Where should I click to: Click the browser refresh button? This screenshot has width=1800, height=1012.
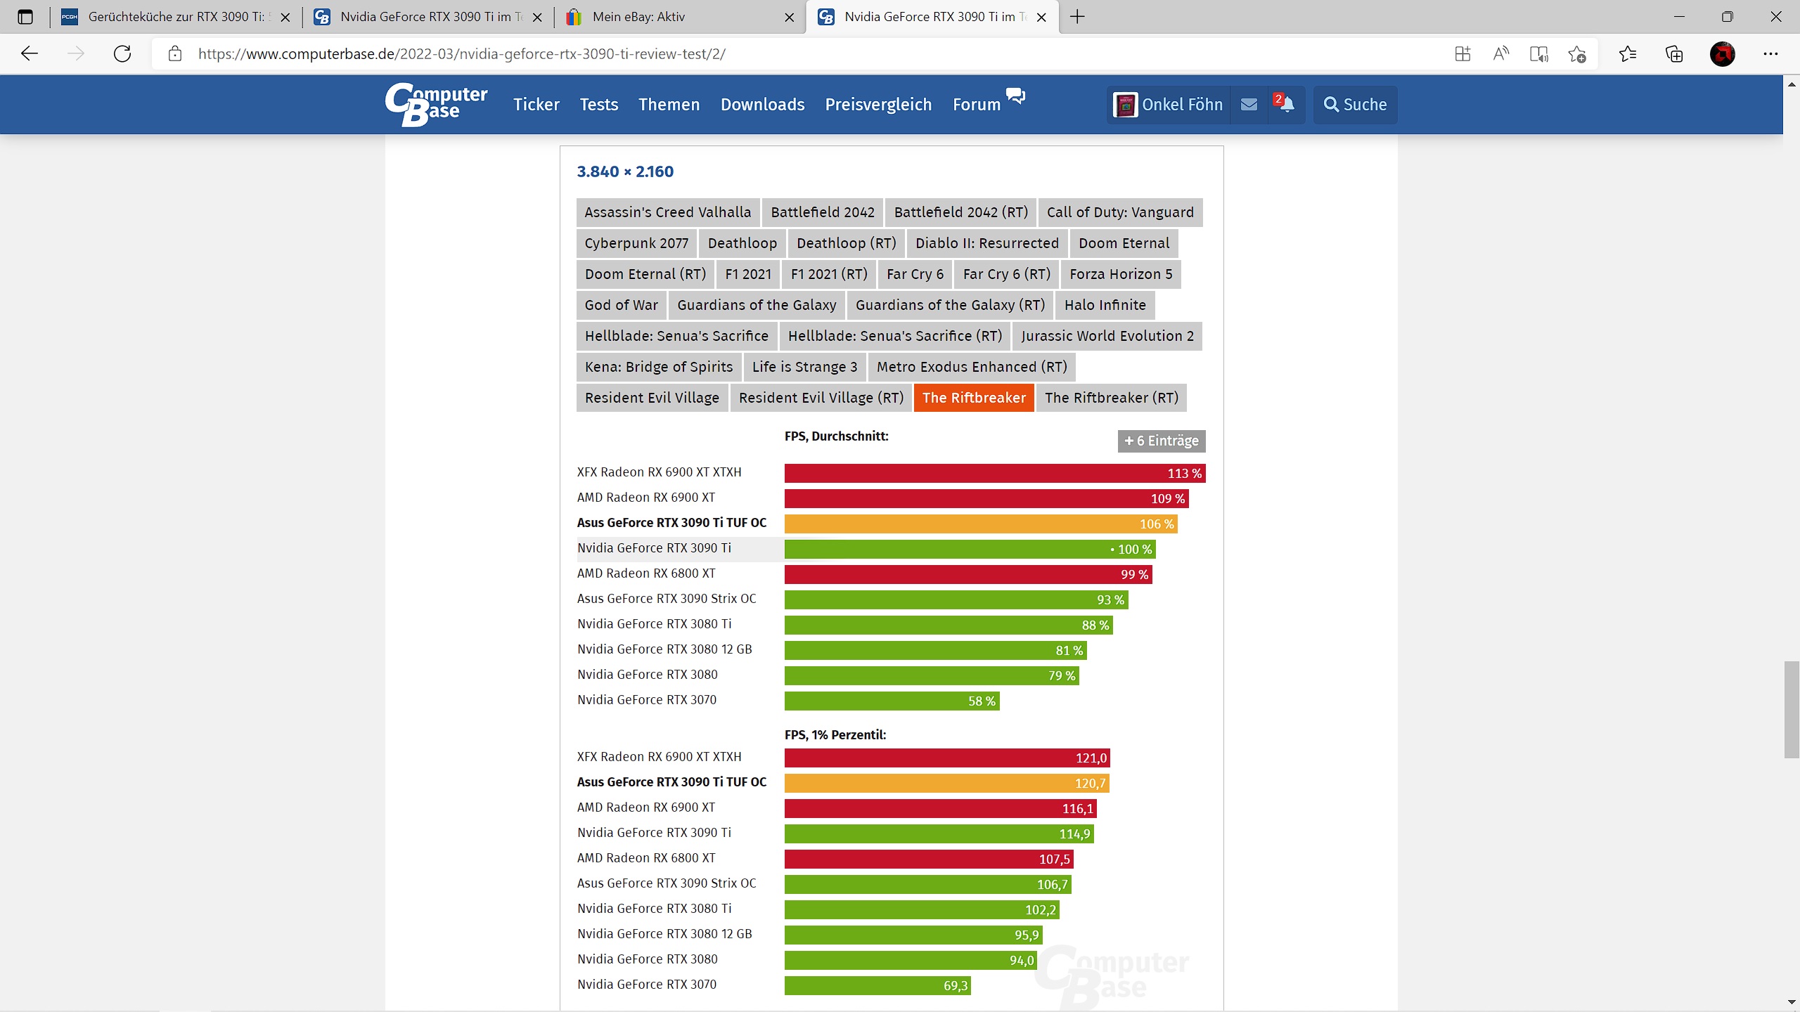[122, 54]
